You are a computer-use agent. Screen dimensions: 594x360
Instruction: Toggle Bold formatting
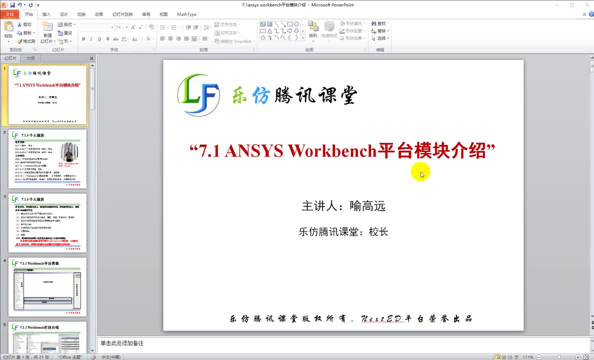83,39
